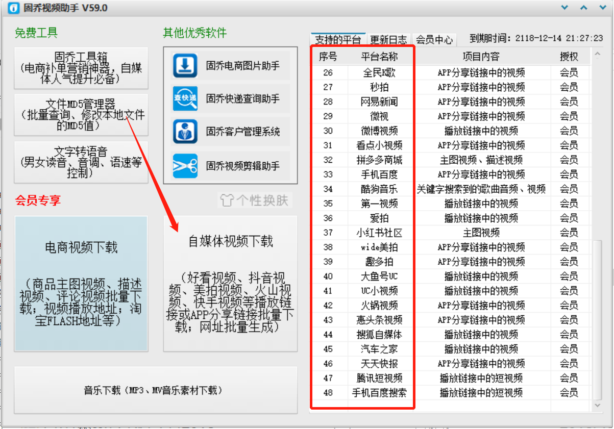Select the 网易新闻 platform row
This screenshot has height=429, width=614.
click(451, 102)
